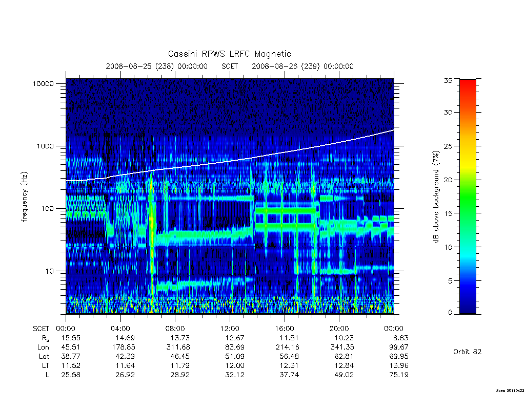Click the Lon value 99.67
The width and height of the screenshot is (525, 393).
tap(398, 347)
